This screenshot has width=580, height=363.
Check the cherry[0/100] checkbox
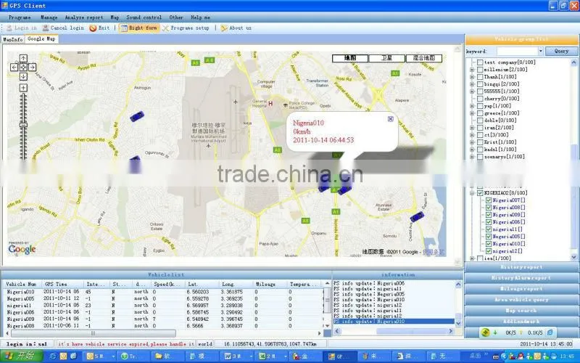[480, 99]
